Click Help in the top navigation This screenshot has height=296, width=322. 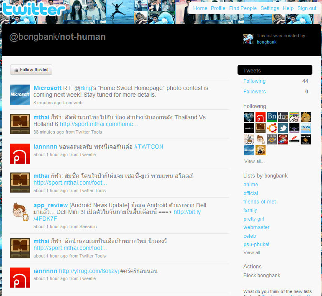(x=288, y=8)
